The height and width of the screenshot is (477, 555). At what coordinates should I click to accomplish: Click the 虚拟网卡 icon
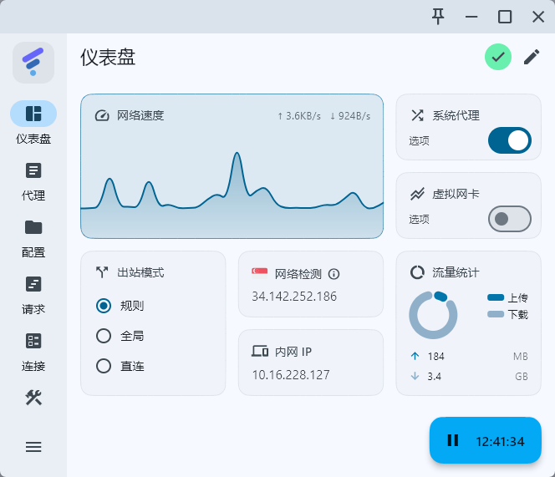pos(417,194)
